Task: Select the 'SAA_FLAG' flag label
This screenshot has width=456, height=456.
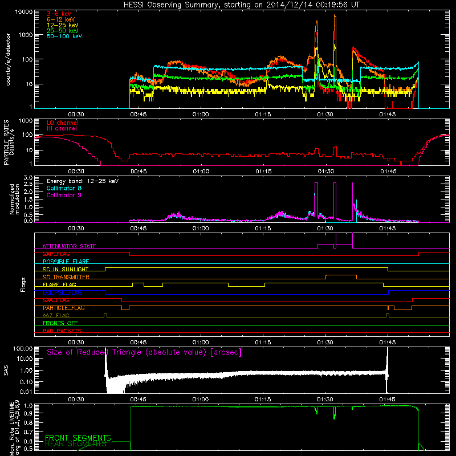Action: [x=56, y=300]
